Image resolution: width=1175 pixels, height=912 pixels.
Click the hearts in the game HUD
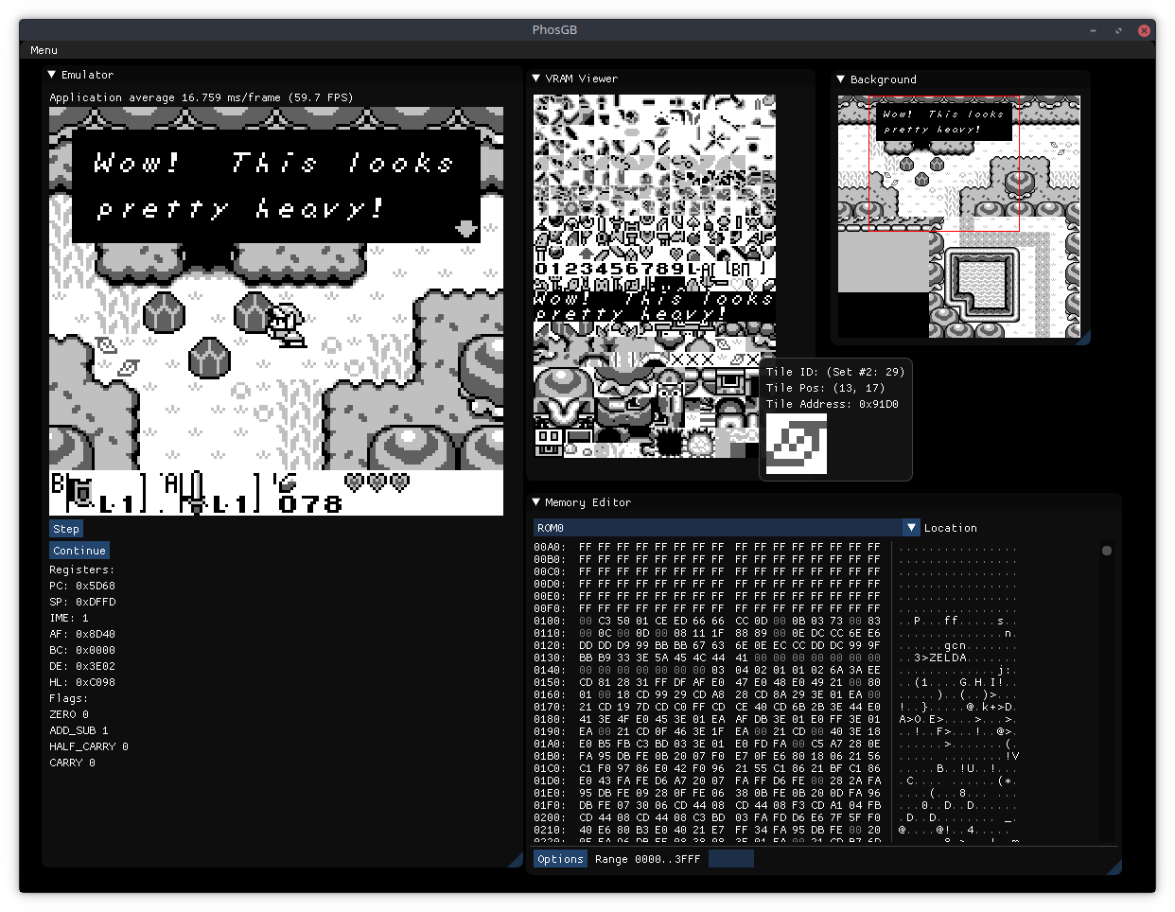(x=377, y=482)
